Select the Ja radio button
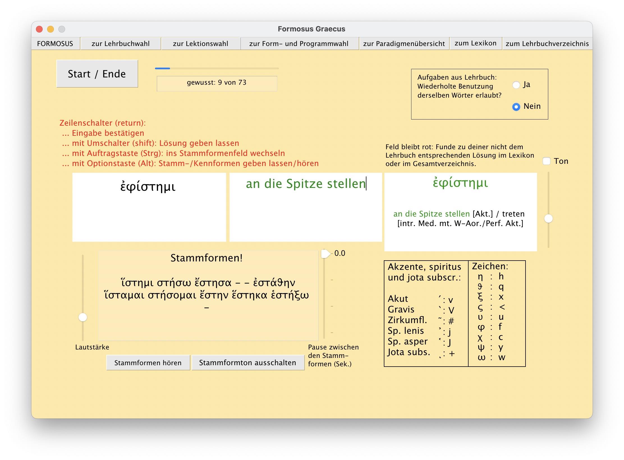The width and height of the screenshot is (624, 460). (x=516, y=85)
